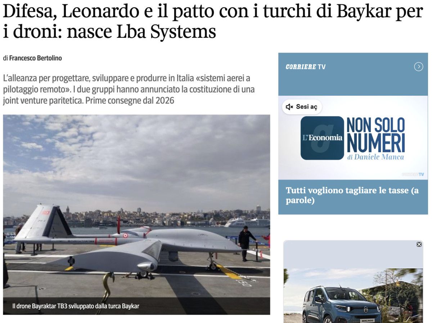Image resolution: width=432 pixels, height=323 pixels.
Task: Click the Bayraktar TB3 photo caption
Action: click(76, 306)
